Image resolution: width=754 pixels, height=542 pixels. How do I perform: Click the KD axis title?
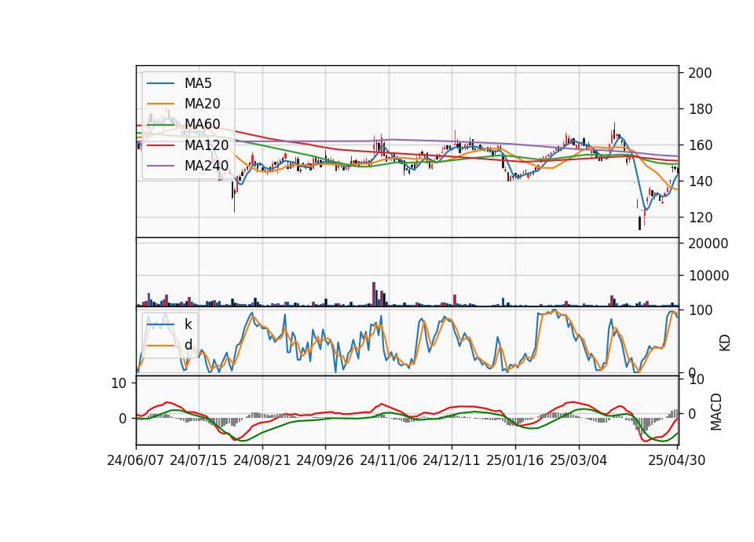point(725,342)
